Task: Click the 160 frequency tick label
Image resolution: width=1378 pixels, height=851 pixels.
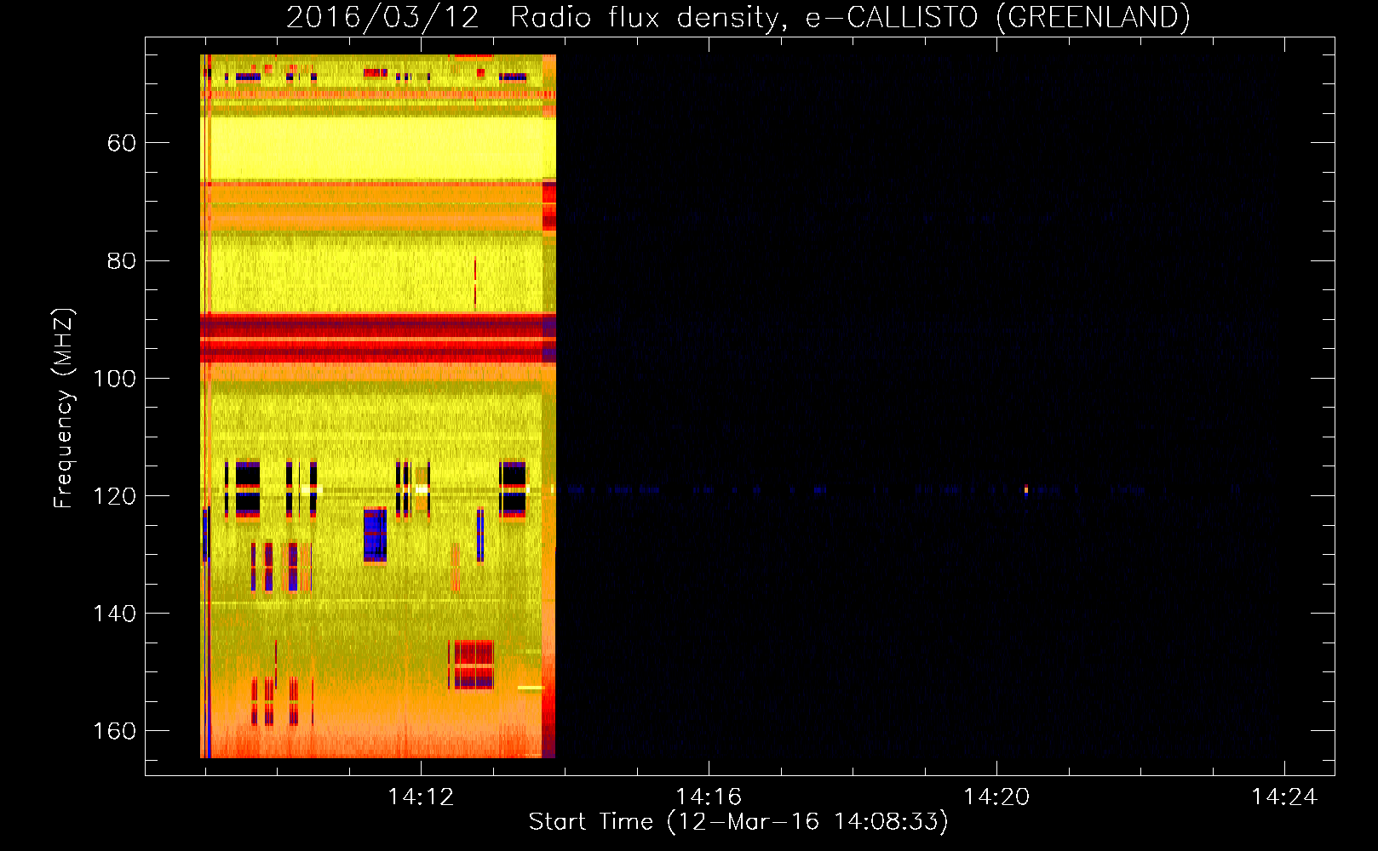Action: coord(114,731)
